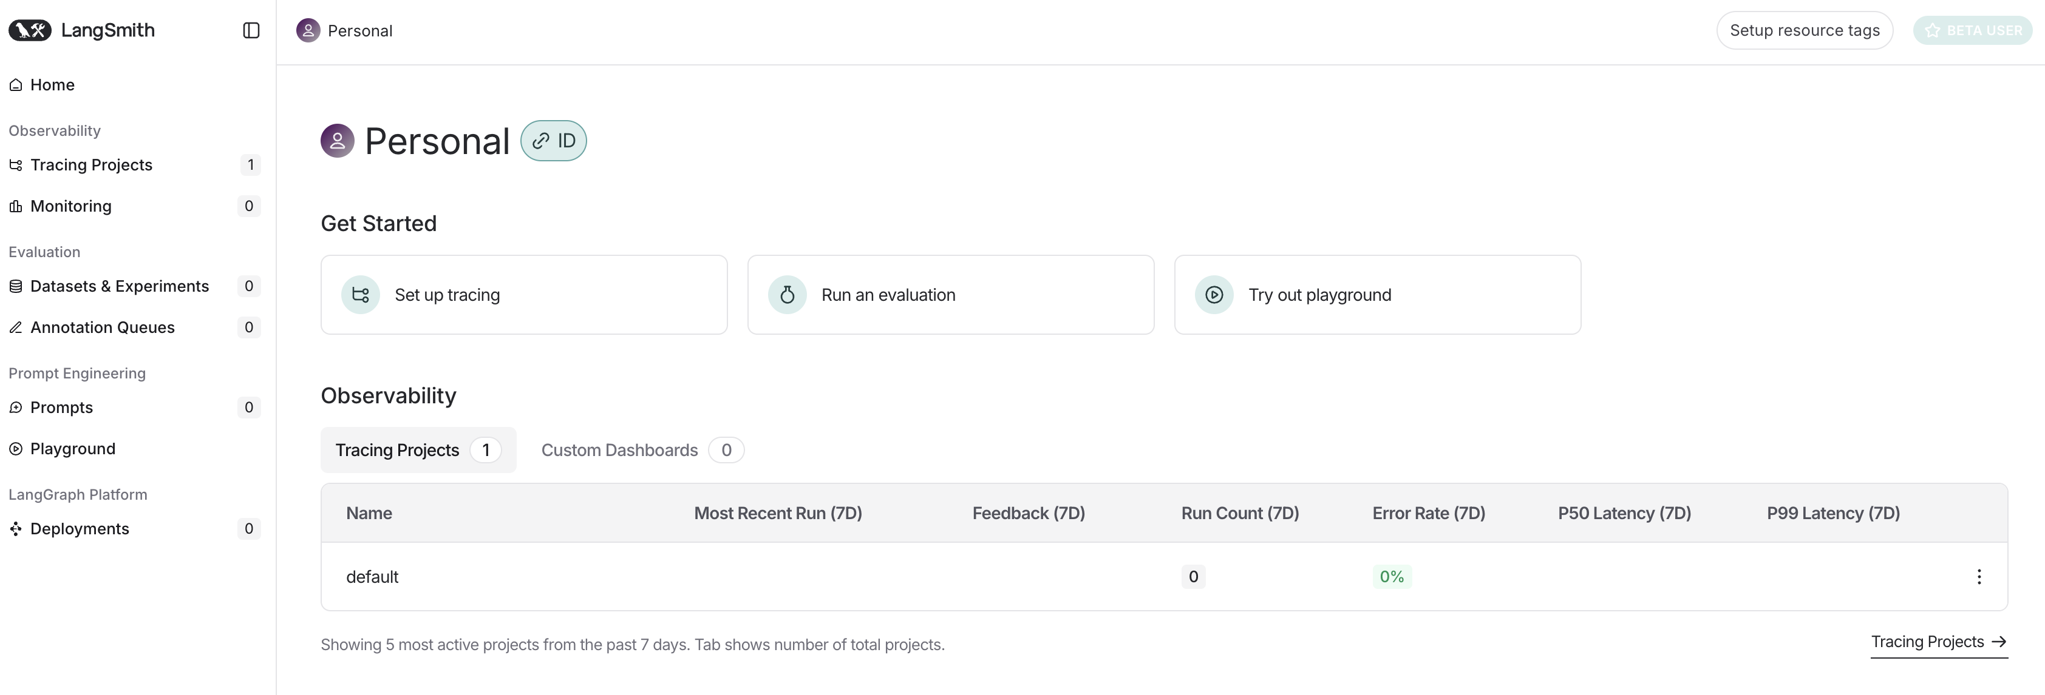Viewport: 2045px width, 695px height.
Task: Click the Run an evaluation card
Action: pos(951,295)
